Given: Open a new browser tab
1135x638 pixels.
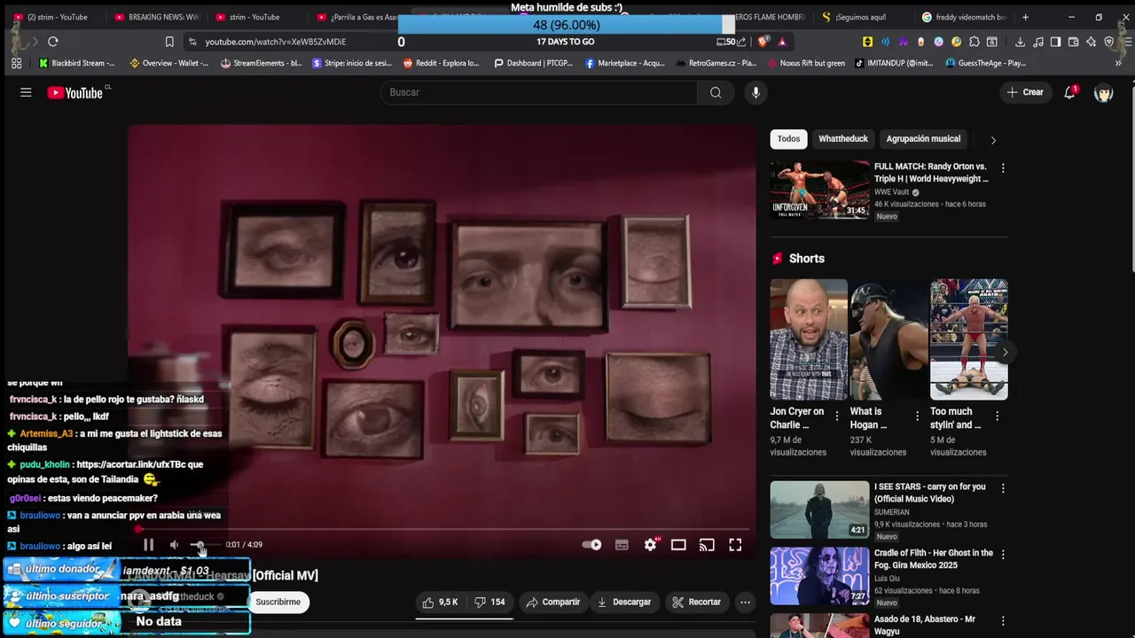Looking at the screenshot, I should coord(1025,17).
